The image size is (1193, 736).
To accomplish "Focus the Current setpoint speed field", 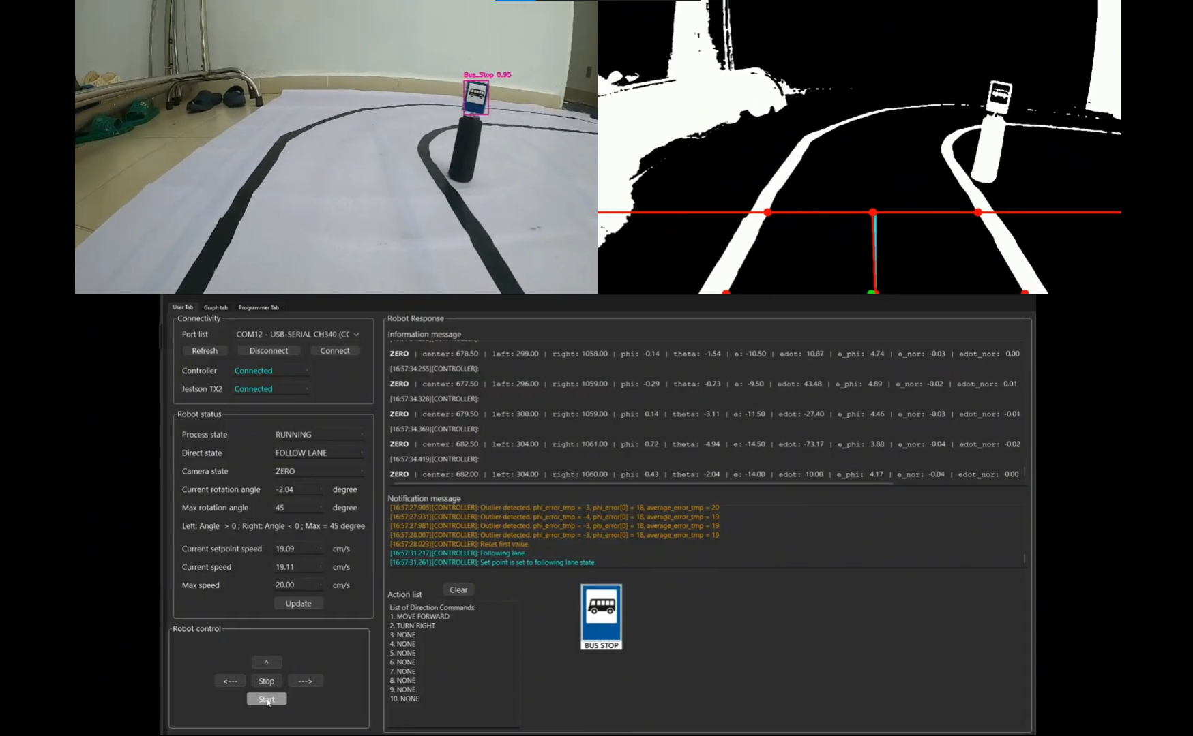I will click(298, 549).
